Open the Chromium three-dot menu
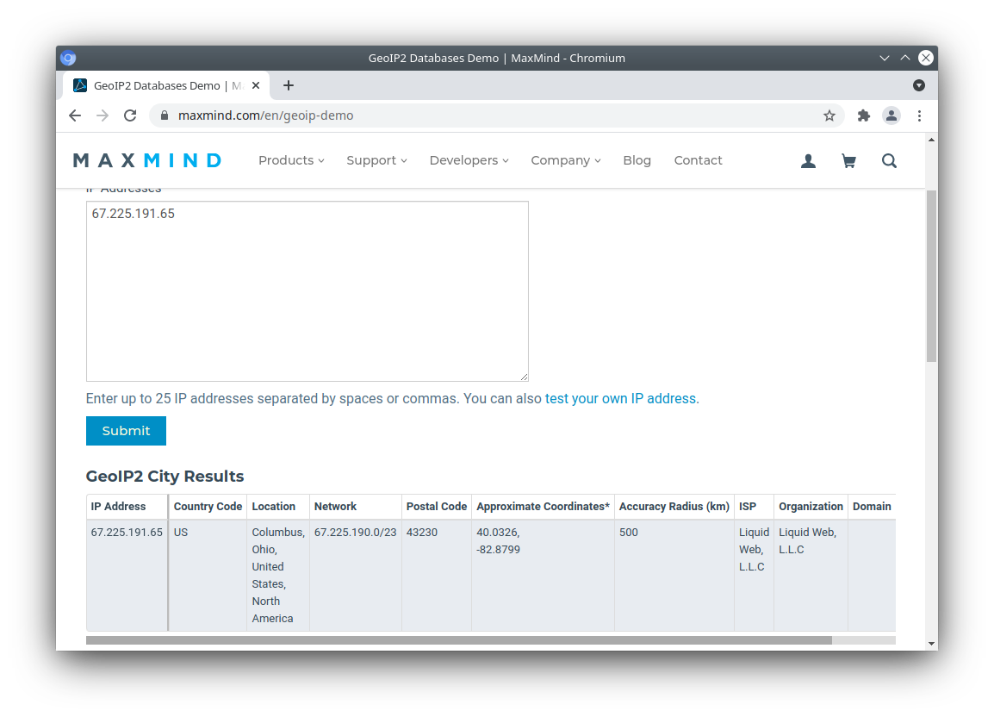 919,115
